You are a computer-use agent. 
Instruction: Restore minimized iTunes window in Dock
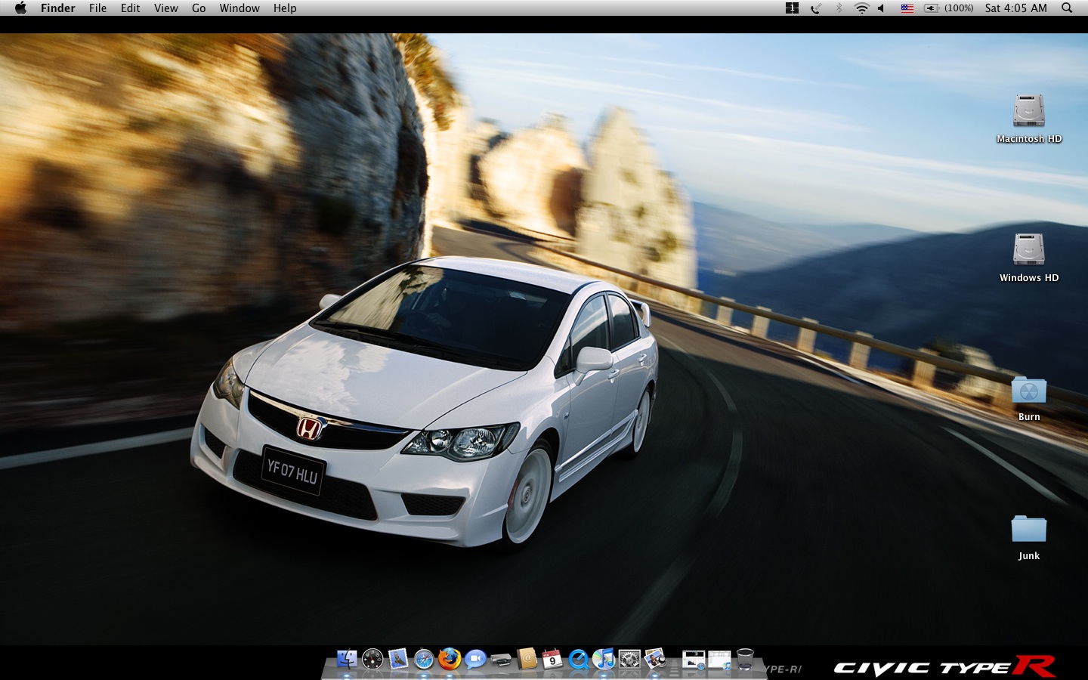(719, 660)
